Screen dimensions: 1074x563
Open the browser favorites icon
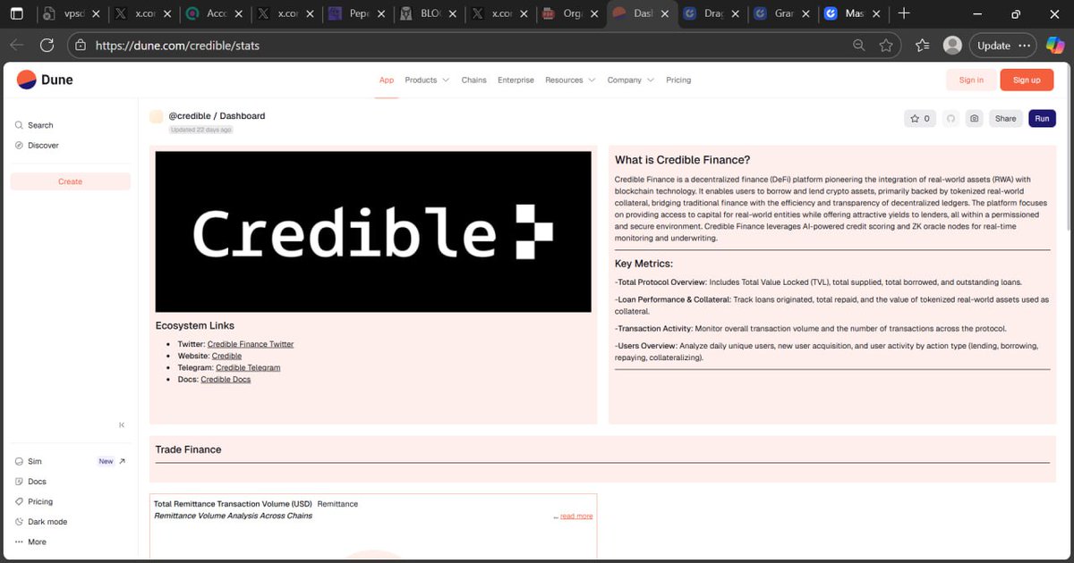[x=923, y=46]
